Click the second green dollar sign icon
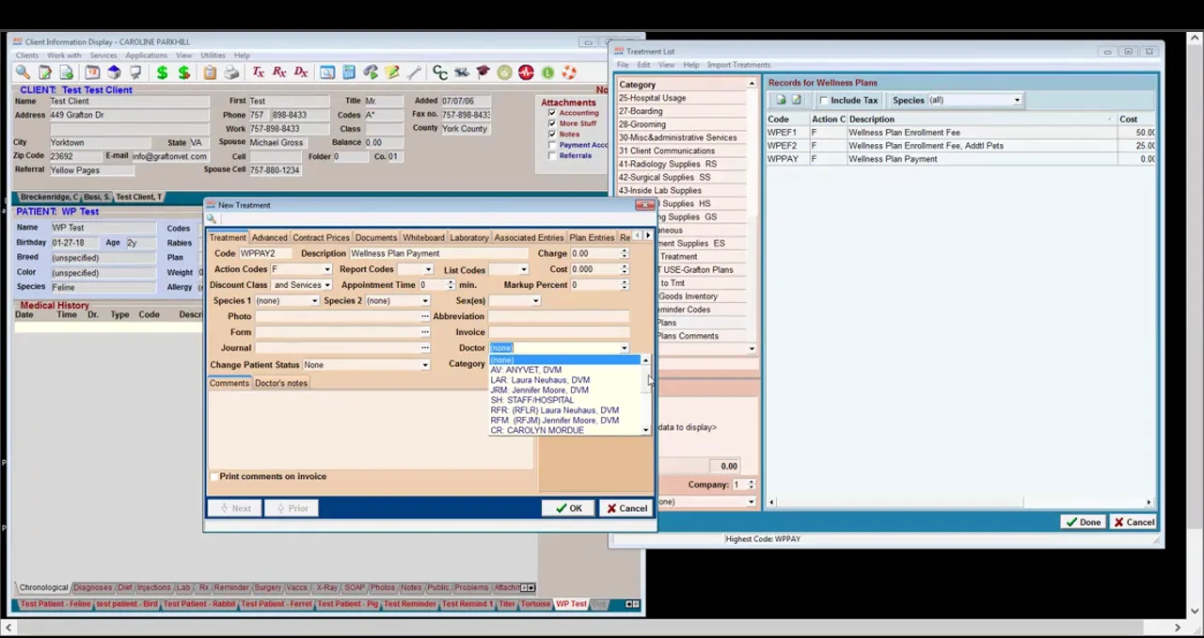 (184, 72)
